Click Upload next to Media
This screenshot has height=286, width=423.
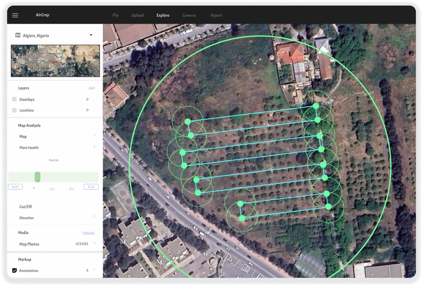(x=89, y=233)
